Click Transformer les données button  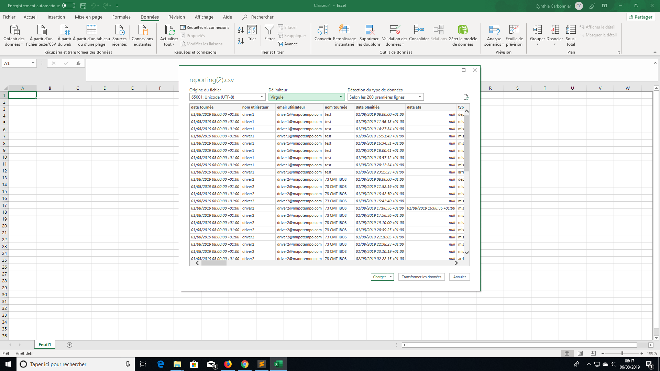[x=421, y=277]
